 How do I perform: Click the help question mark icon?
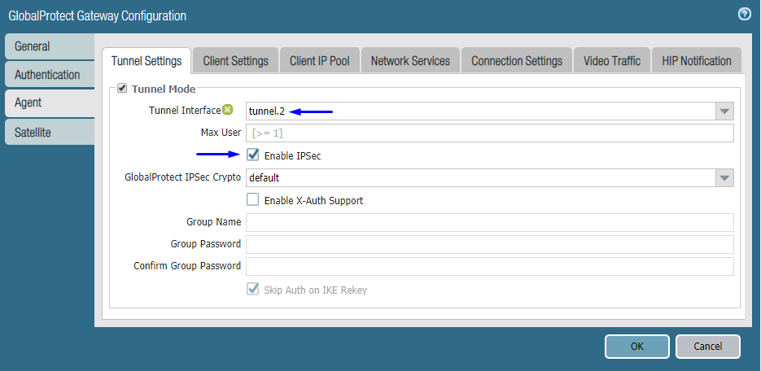744,14
